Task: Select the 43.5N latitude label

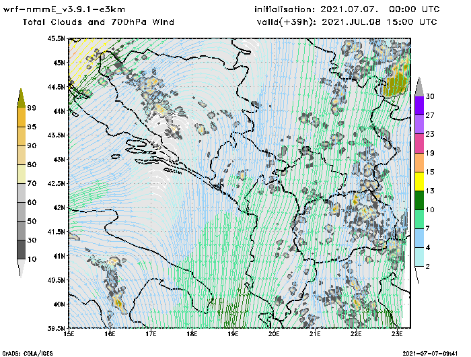Action: coord(56,135)
